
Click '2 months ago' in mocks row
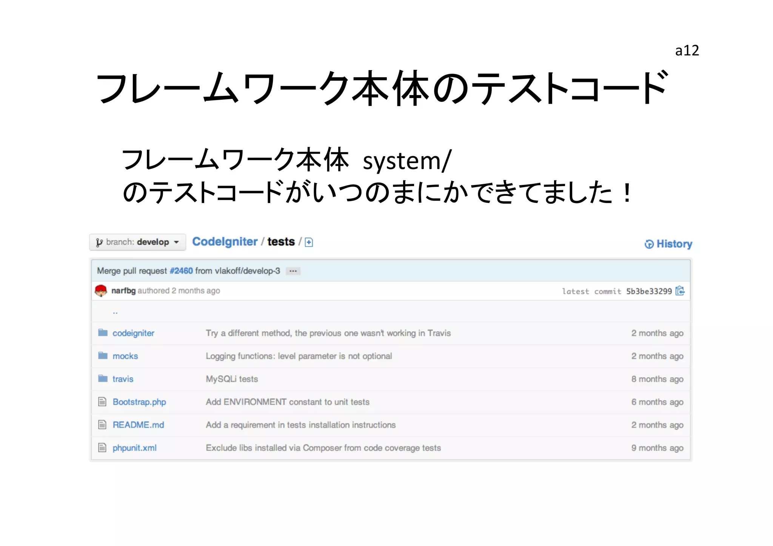(x=658, y=356)
